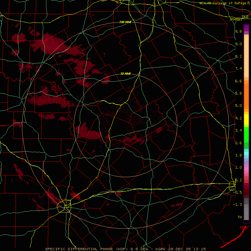251x251 pixels.
Task: Click the 1.0 value on the color scale
Action: click(x=238, y=168)
